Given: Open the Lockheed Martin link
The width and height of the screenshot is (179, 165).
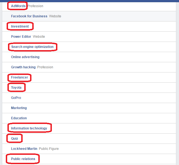Looking at the screenshot, I should [24, 149].
